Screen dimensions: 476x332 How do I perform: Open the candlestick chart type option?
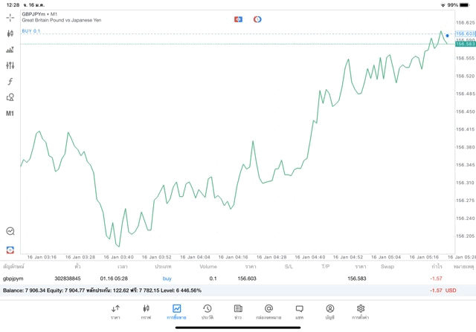[x=10, y=33]
